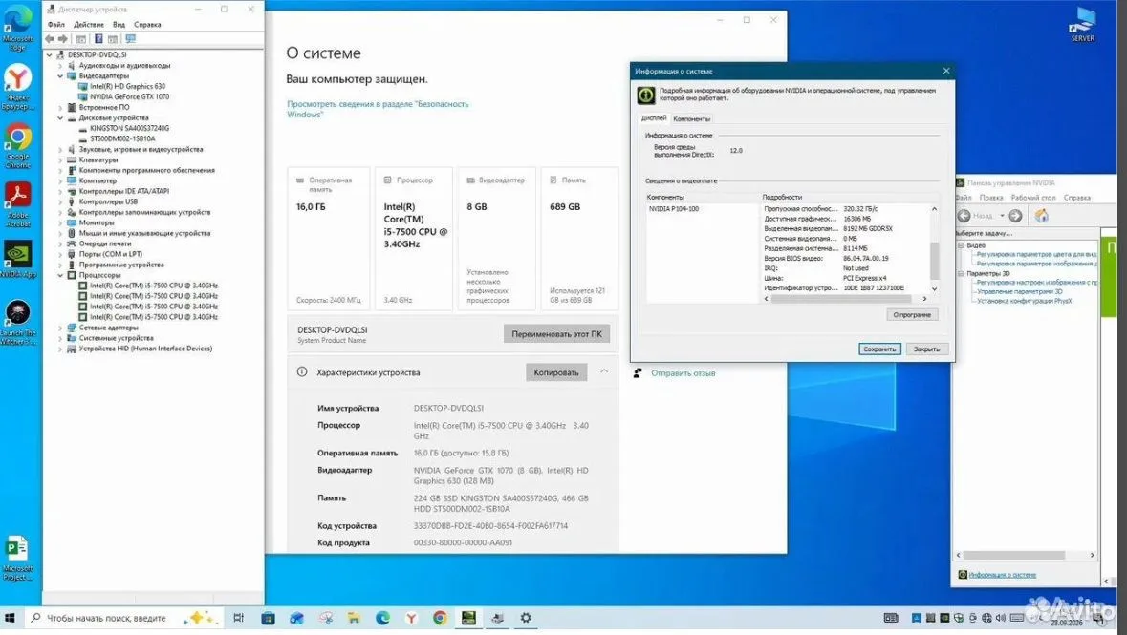Select KINGSTON SA400S37240G disk
The image size is (1127, 635).
[129, 129]
